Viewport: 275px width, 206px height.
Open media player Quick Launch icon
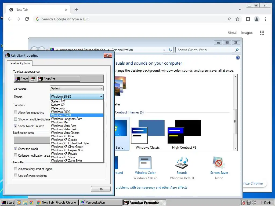coord(19,203)
